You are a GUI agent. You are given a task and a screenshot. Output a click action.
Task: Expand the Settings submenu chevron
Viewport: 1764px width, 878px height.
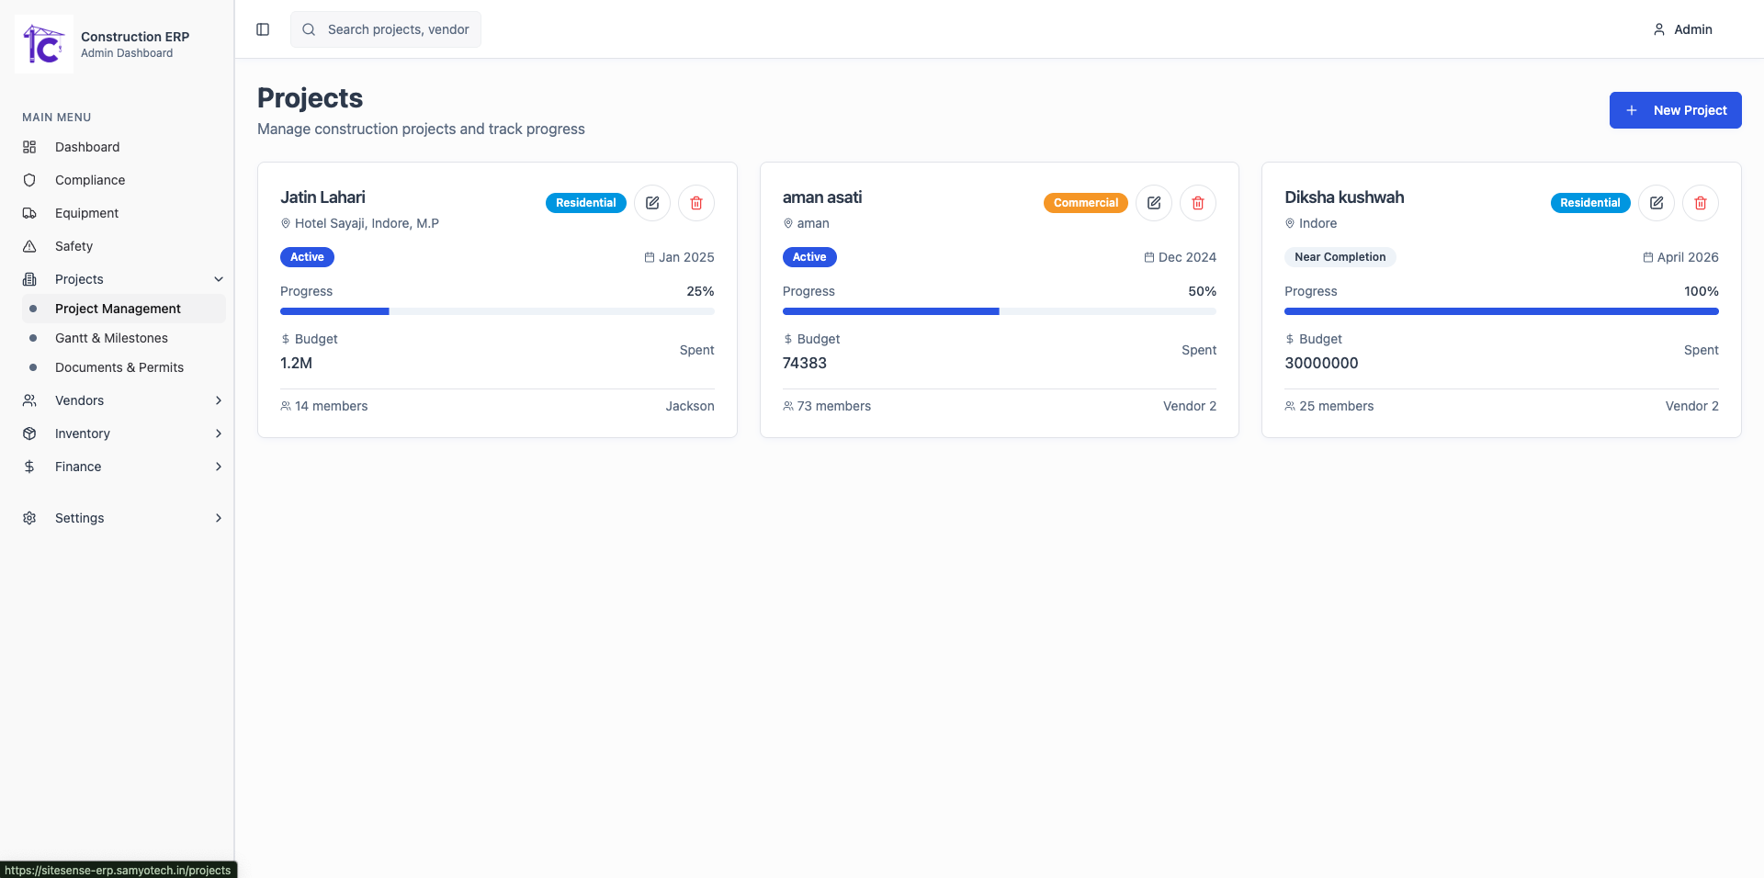point(219,518)
